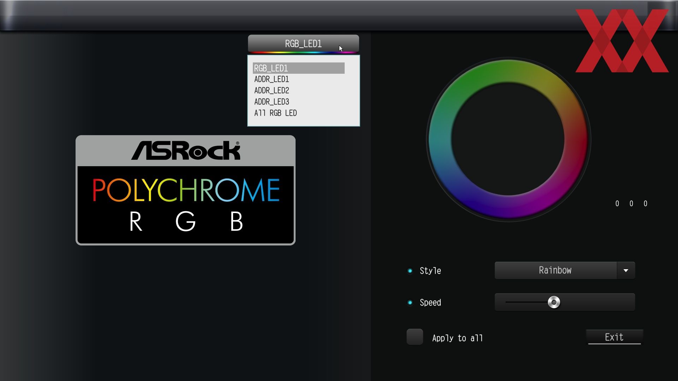Image resolution: width=678 pixels, height=381 pixels.
Task: Click the last RGB value 0
Action: coord(646,204)
